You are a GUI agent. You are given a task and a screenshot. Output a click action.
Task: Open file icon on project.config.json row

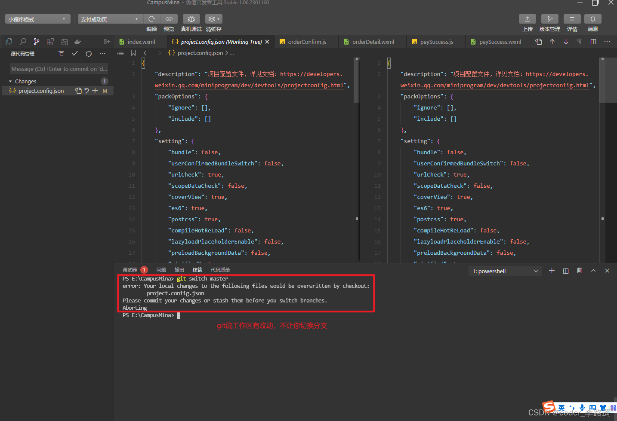(x=78, y=91)
